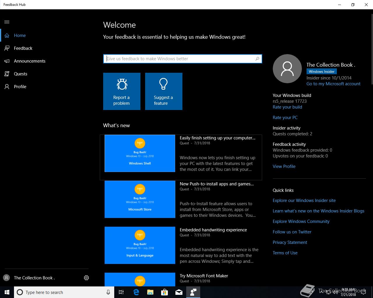Screen dimensions: 373x298
Task: Click the Feedback Hub taskbar icon
Action: [x=193, y=292]
